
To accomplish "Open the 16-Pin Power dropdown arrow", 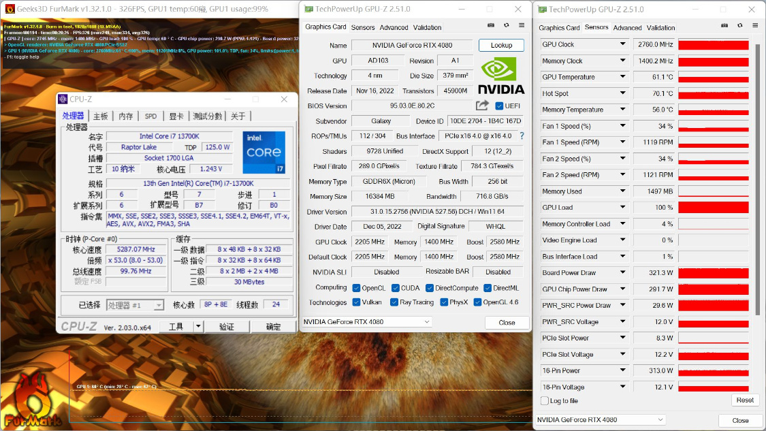I will 622,370.
